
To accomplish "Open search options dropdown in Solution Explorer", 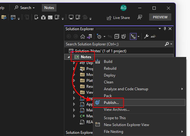I will [x=171, y=44].
